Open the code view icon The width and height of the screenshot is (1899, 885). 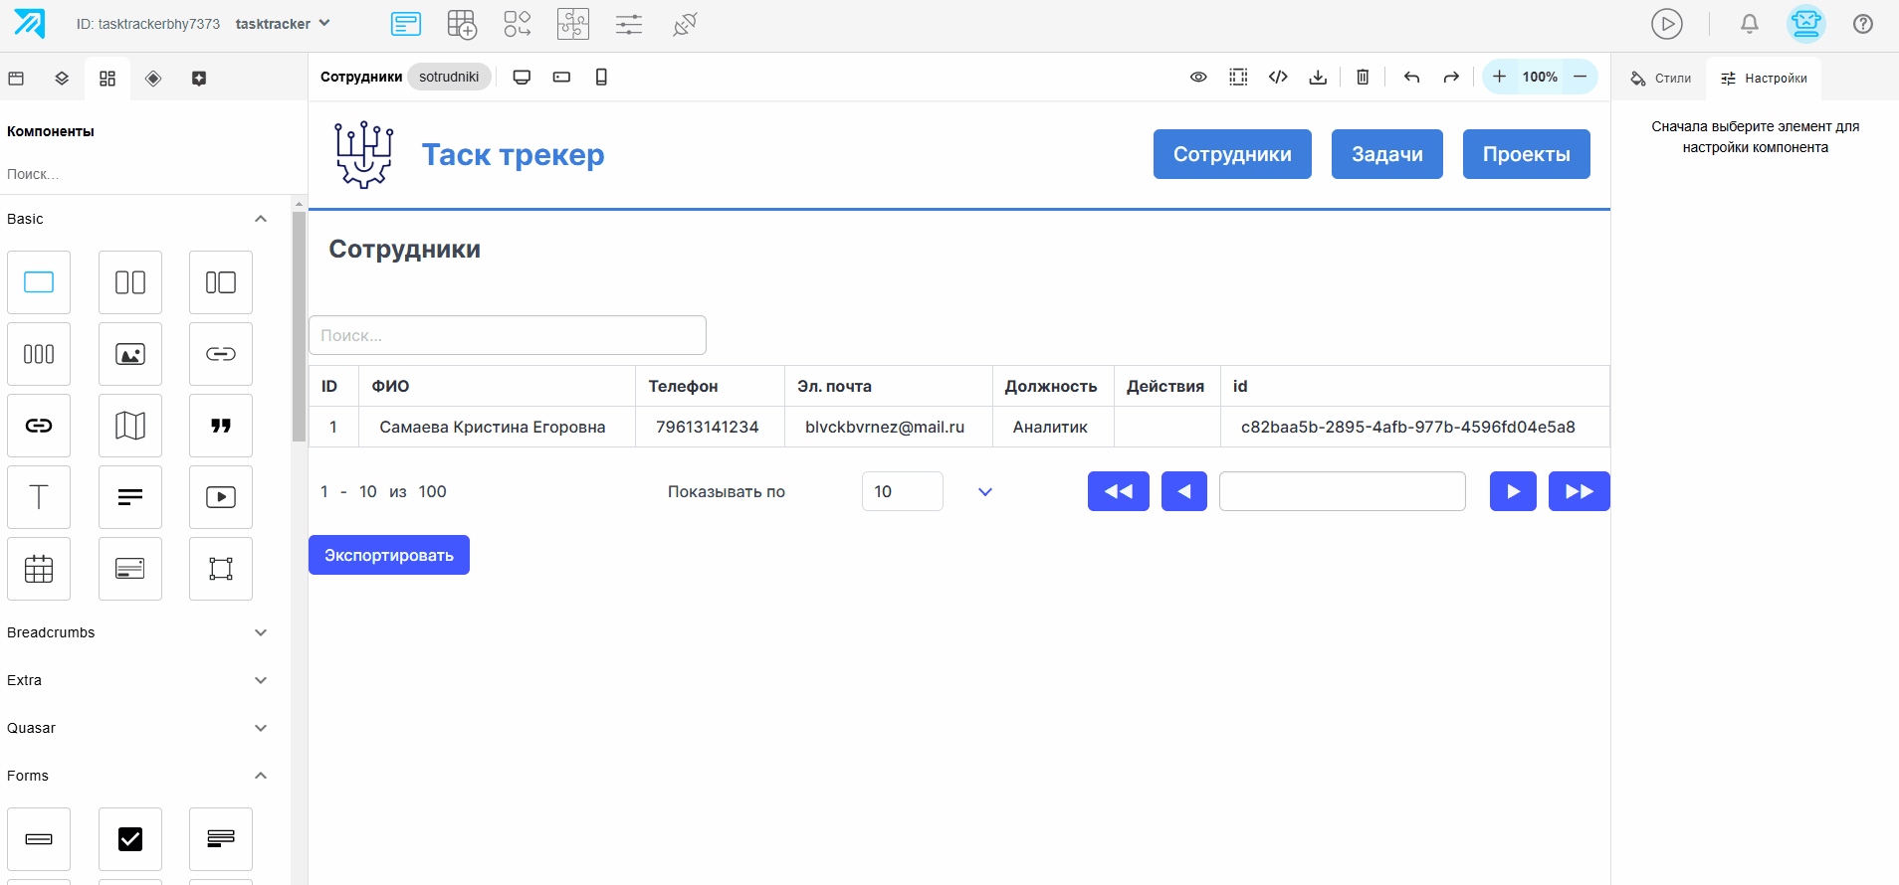click(1278, 77)
